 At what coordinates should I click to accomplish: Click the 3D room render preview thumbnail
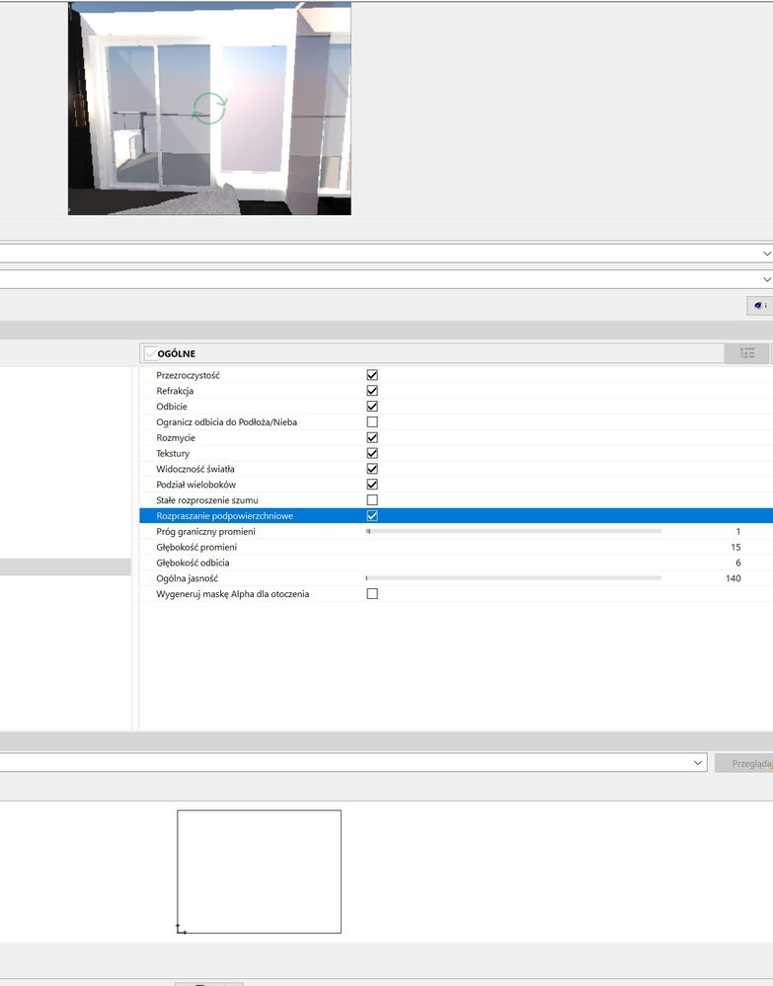[209, 109]
